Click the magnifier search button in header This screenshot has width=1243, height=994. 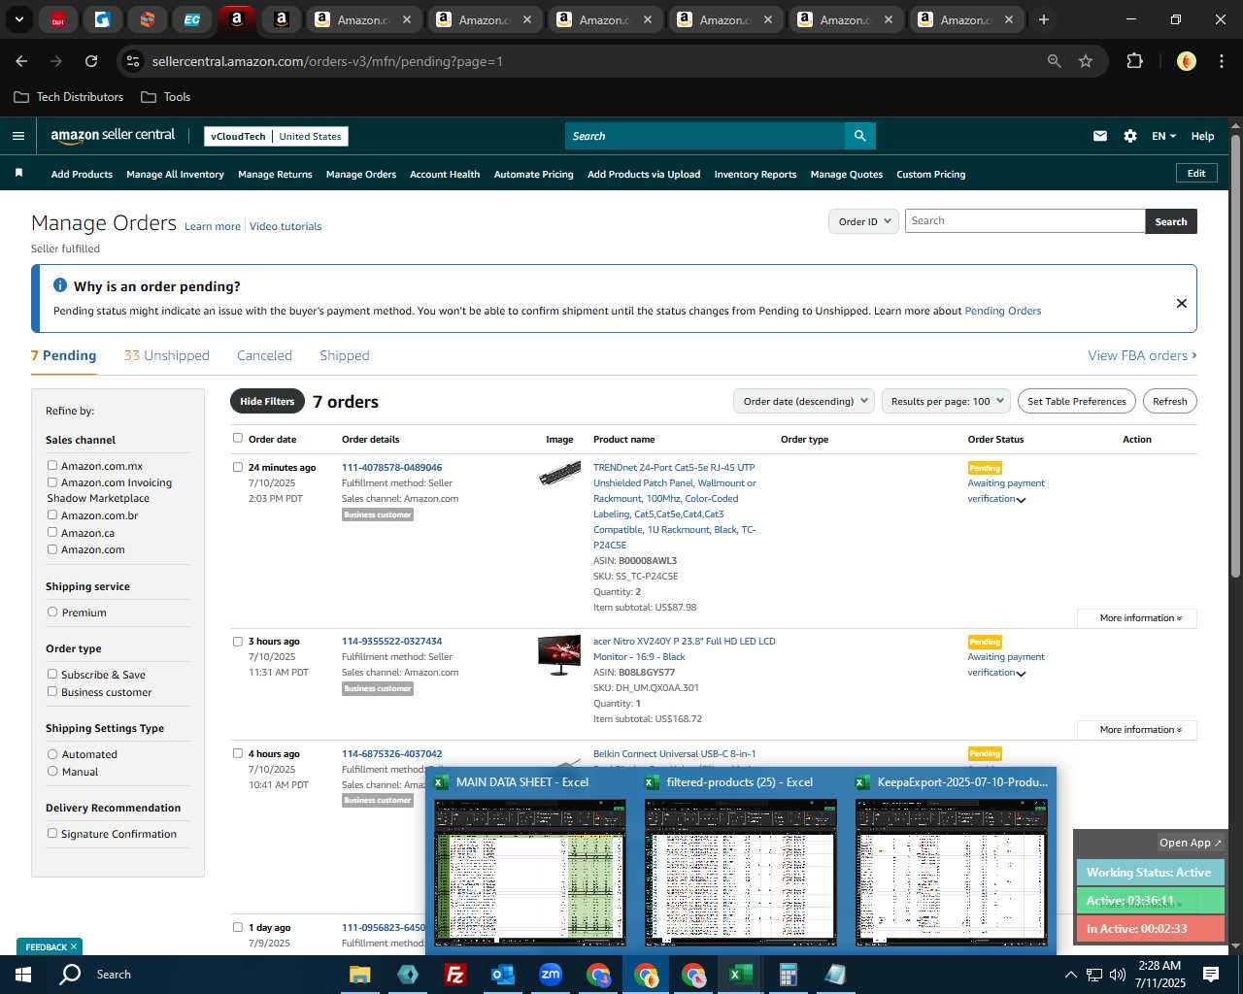[859, 136]
